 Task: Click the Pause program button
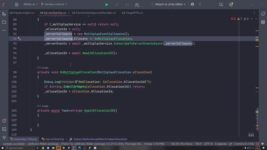click(117, 5)
